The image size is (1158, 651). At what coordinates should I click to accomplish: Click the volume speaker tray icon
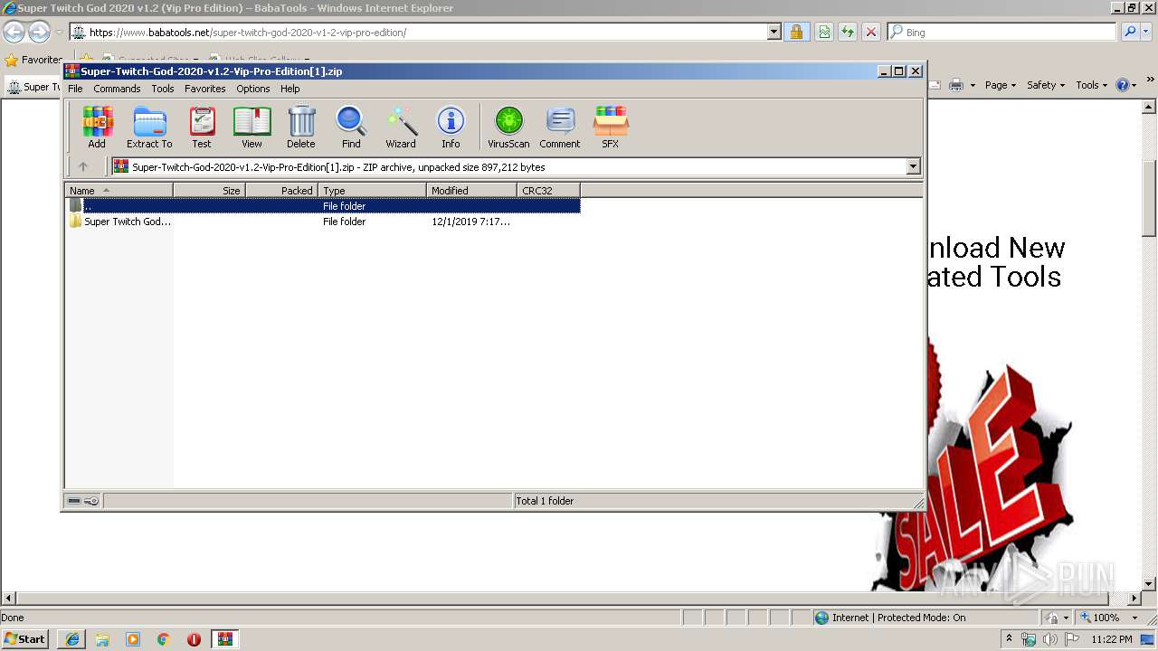click(1049, 639)
